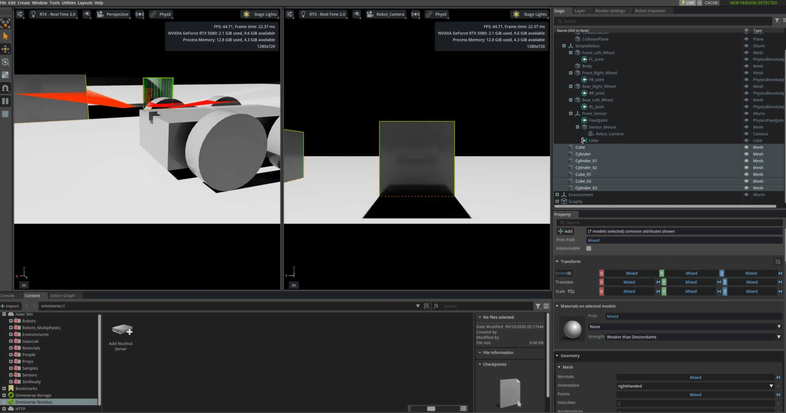The width and height of the screenshot is (786, 413).
Task: Open the material None dropdown
Action: [685, 327]
